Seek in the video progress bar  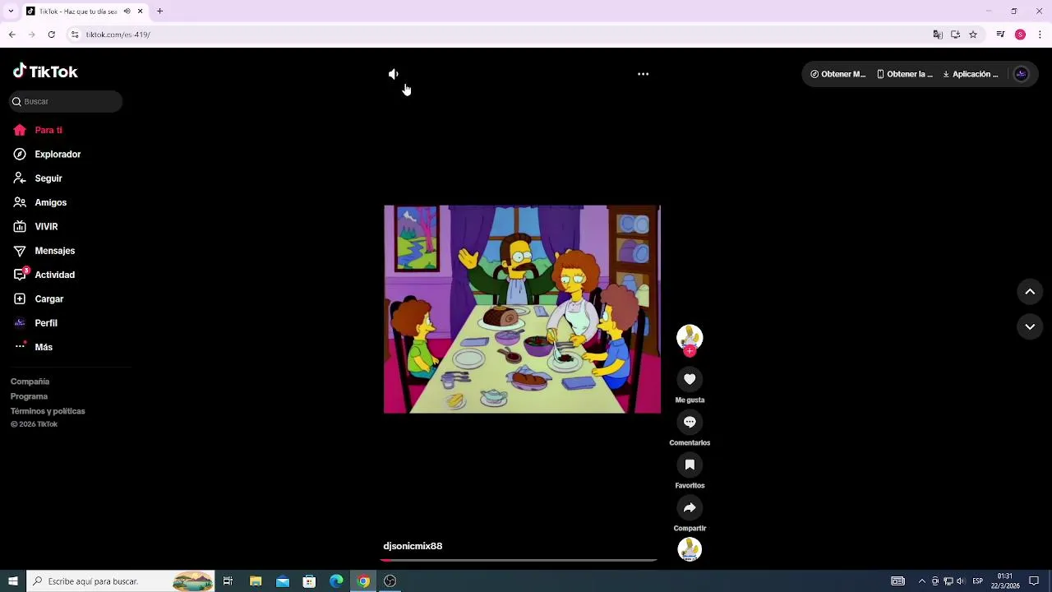click(519, 560)
